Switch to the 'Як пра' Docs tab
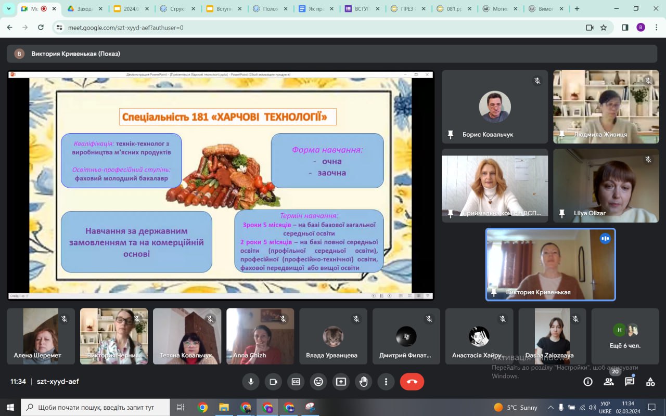The height and width of the screenshot is (416, 666). tap(316, 9)
